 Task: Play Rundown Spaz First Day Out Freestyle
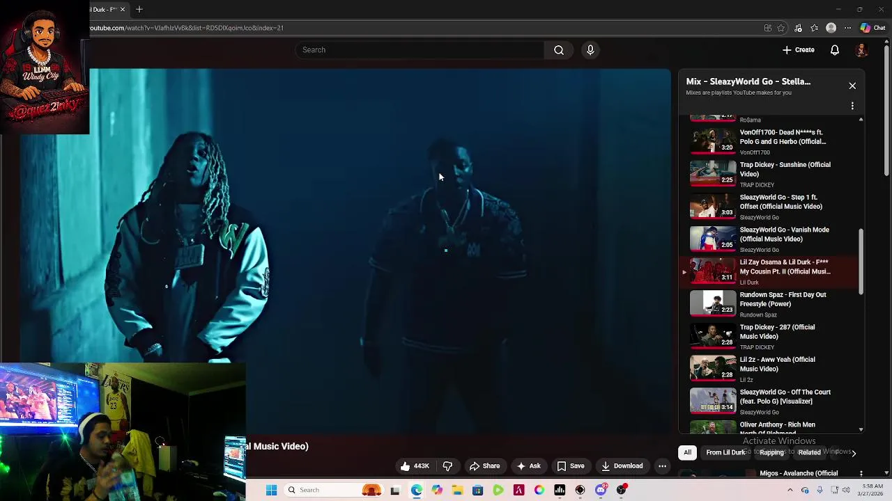pos(769,304)
